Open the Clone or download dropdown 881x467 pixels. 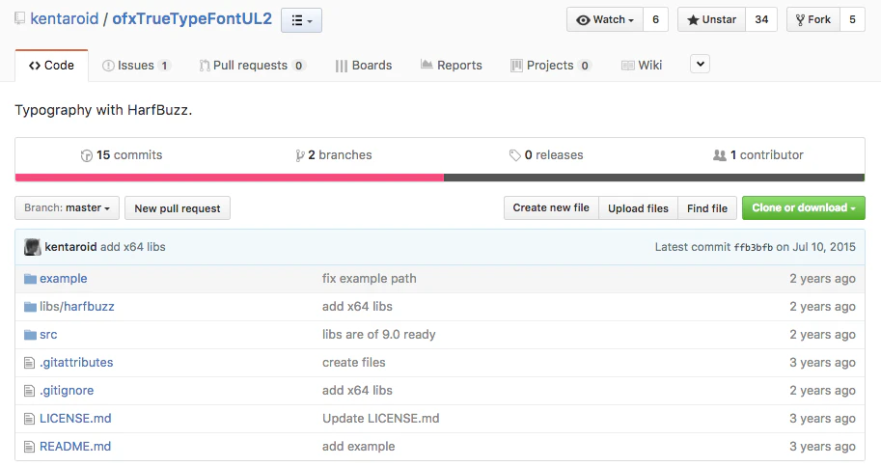804,207
